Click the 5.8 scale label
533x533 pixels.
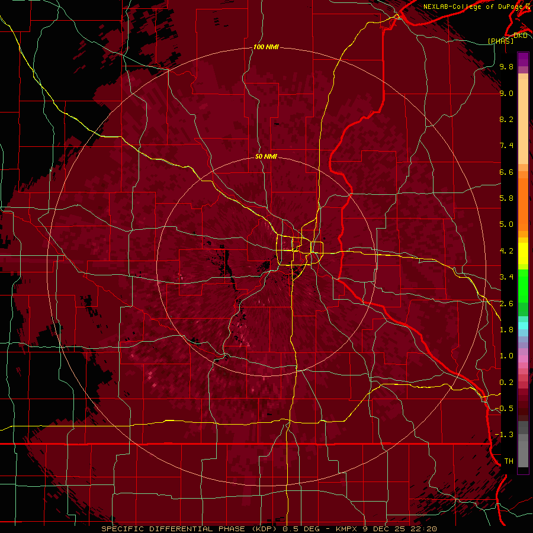[506, 198]
